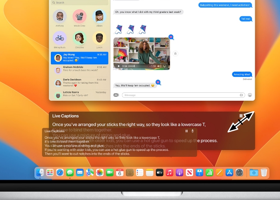Click the share icon beside the video

(175, 53)
